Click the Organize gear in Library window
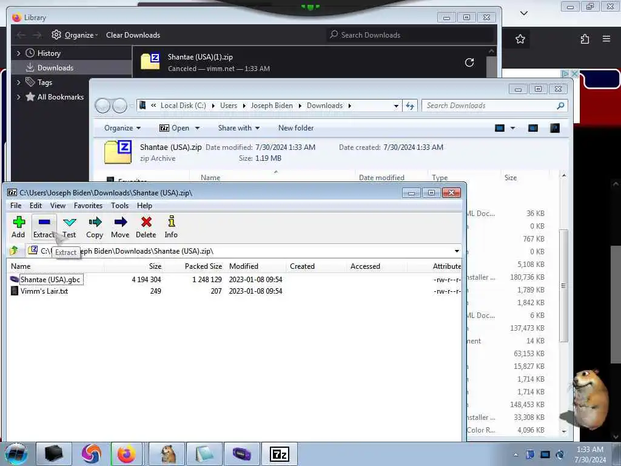 tap(56, 35)
